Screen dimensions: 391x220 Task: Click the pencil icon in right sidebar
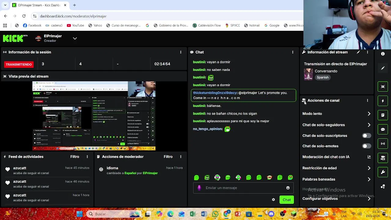[x=383, y=68]
